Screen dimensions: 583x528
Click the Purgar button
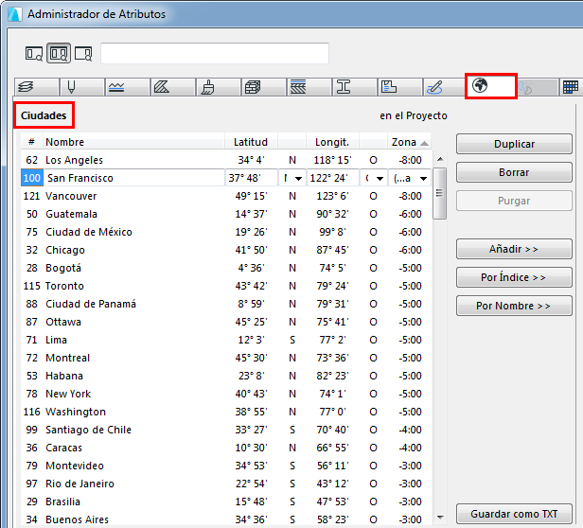click(x=514, y=201)
